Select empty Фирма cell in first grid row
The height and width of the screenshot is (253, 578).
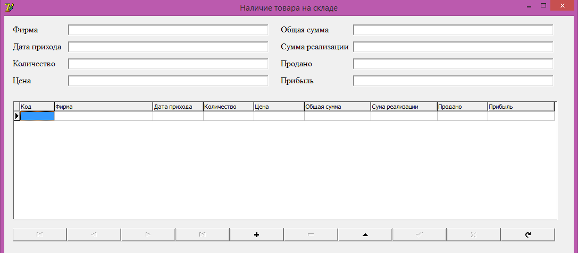click(104, 116)
